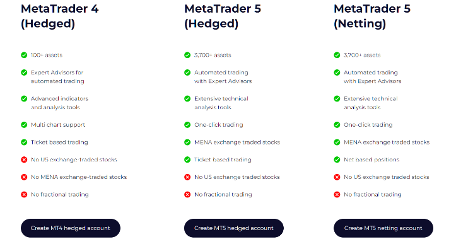Select the MetaTrader 5 (Hedged) heading
The height and width of the screenshot is (244, 456).
coord(223,16)
